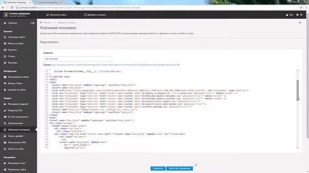Click the reply arrow icon of 'Вопрос-Ответ'
This screenshot has height=173, width=309.
pyautogui.click(x=5, y=83)
